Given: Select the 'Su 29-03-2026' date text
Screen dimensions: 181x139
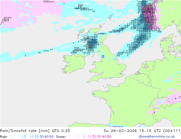Looking at the screenshot, I should (x=120, y=131).
